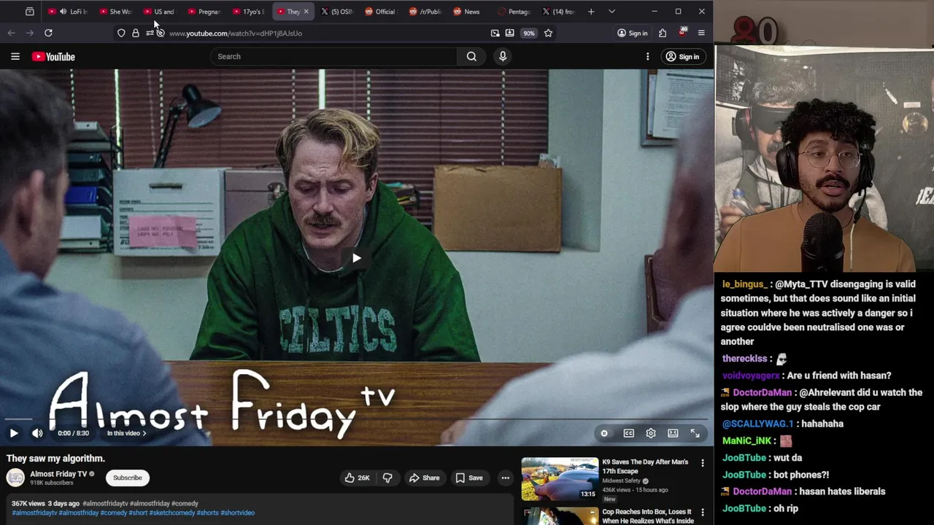Open the Almost Friday TV channel avatar

pyautogui.click(x=15, y=478)
